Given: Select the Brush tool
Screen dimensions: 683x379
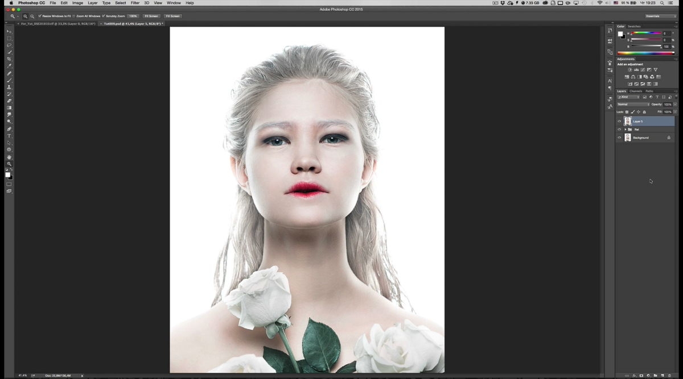Looking at the screenshot, I should (9, 80).
